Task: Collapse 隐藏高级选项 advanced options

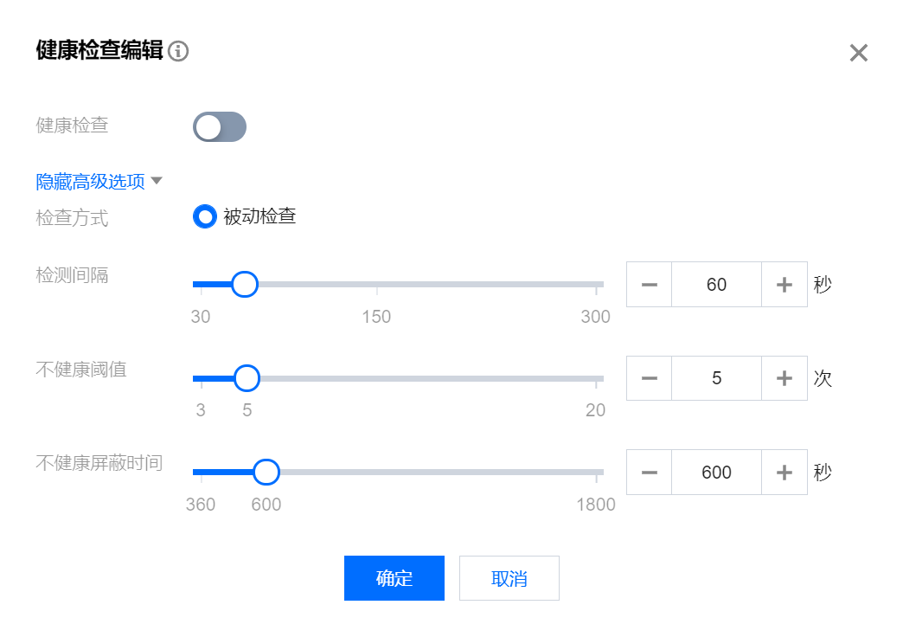Action: point(99,182)
